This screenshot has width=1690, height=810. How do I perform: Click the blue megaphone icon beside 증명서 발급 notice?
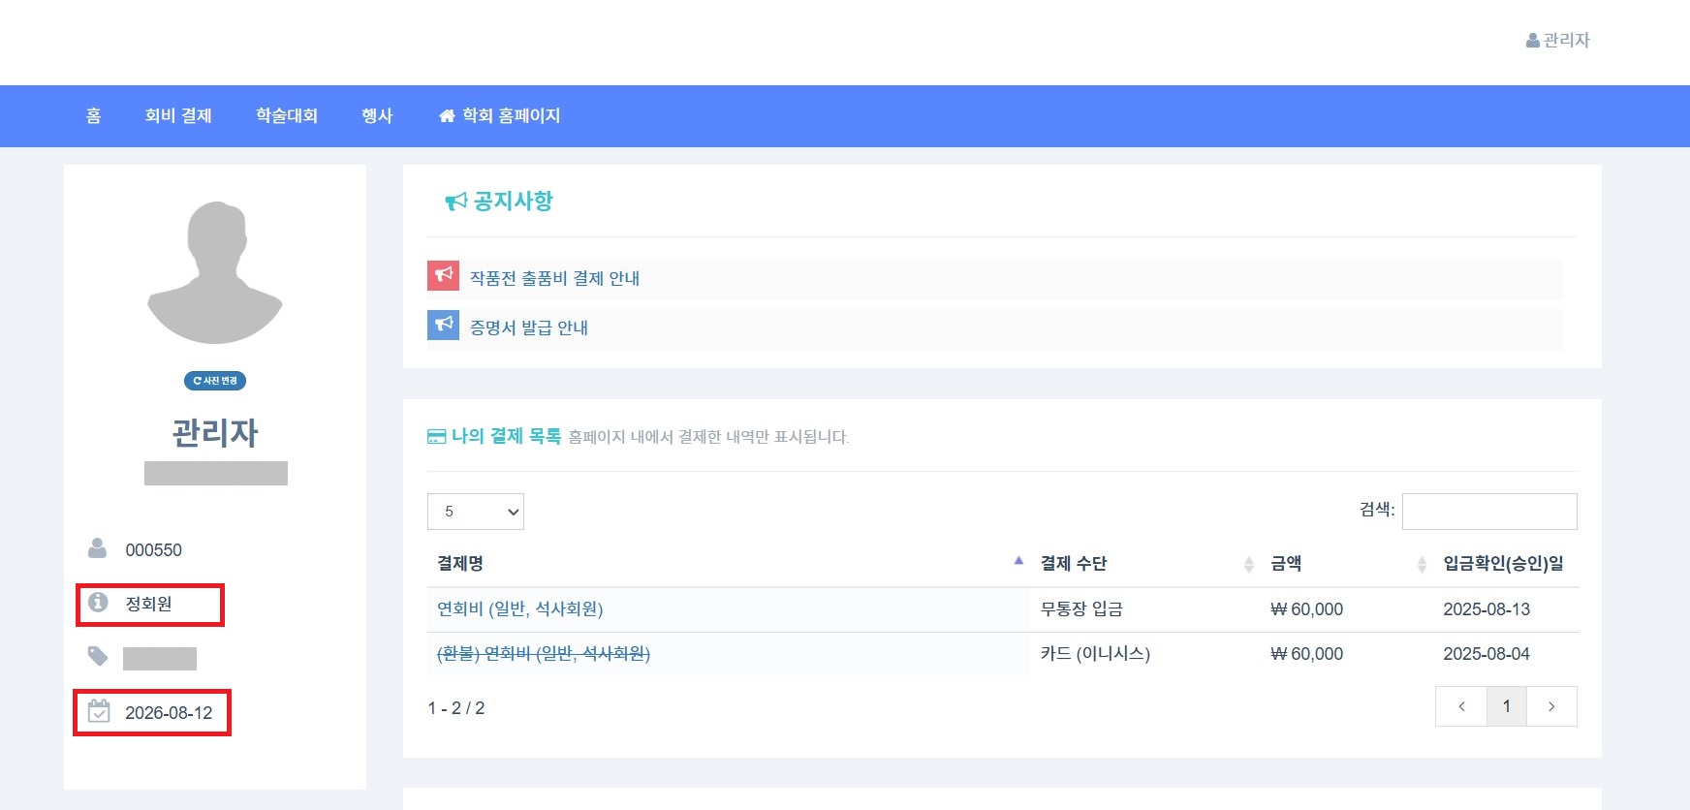443,325
